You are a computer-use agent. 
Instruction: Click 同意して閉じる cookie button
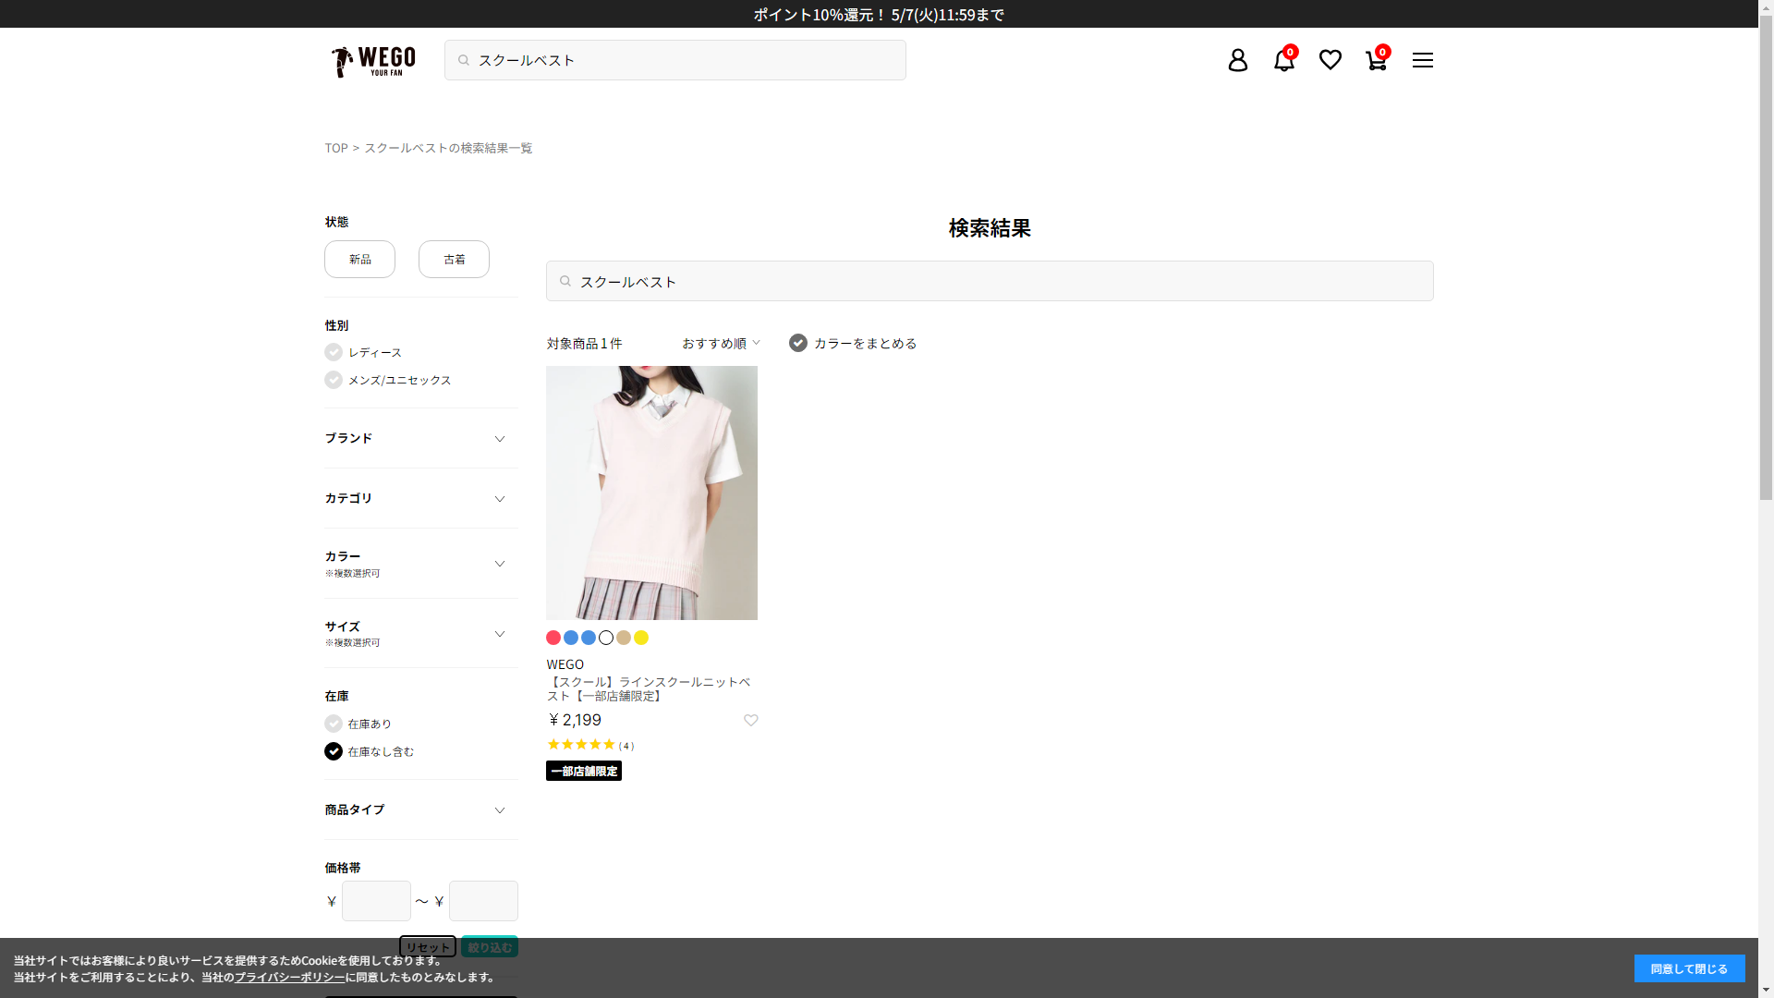tap(1689, 968)
